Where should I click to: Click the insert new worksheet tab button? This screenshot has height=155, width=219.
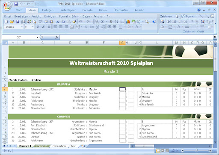tap(83, 146)
